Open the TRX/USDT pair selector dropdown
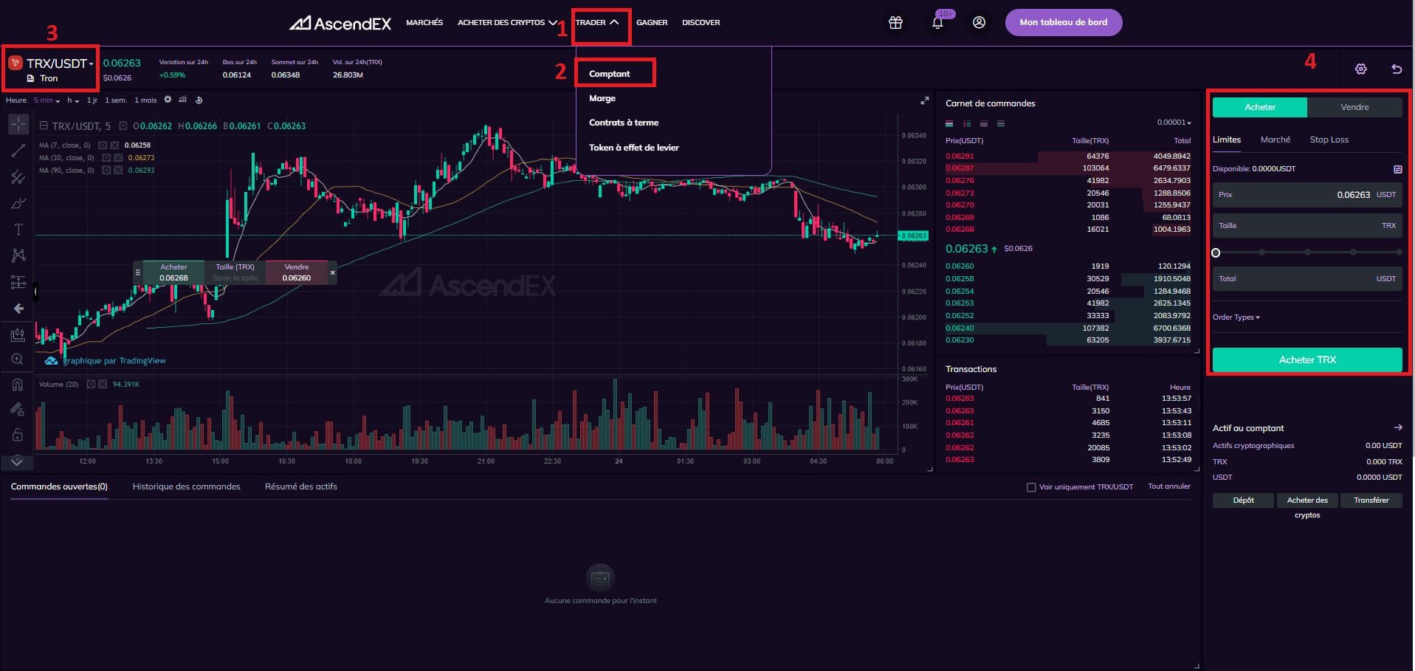The image size is (1415, 671). point(61,63)
